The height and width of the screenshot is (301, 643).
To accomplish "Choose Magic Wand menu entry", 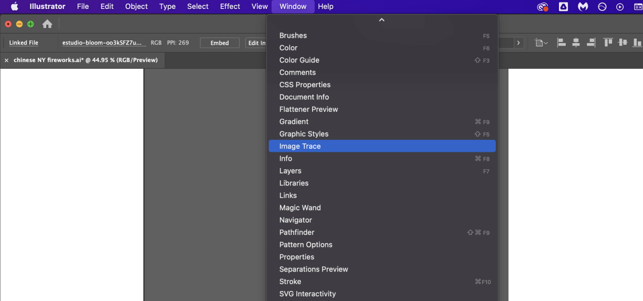I will [x=382, y=207].
